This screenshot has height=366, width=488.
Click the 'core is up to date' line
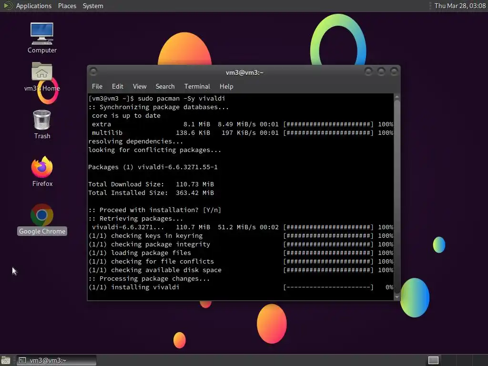[x=126, y=115]
